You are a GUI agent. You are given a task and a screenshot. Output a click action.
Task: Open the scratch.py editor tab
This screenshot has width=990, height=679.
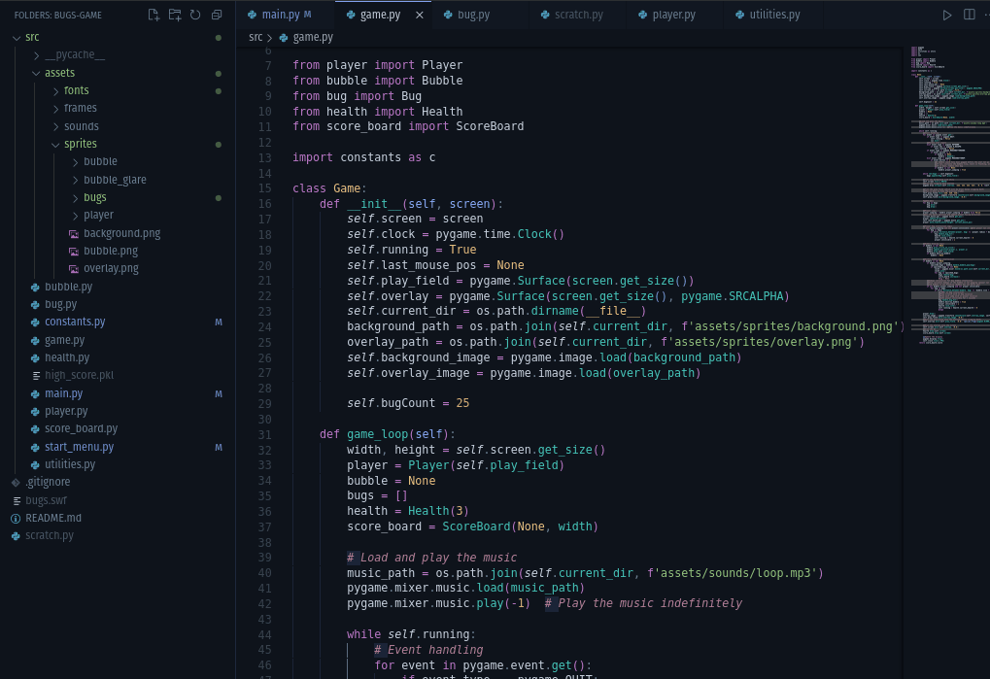tap(578, 16)
